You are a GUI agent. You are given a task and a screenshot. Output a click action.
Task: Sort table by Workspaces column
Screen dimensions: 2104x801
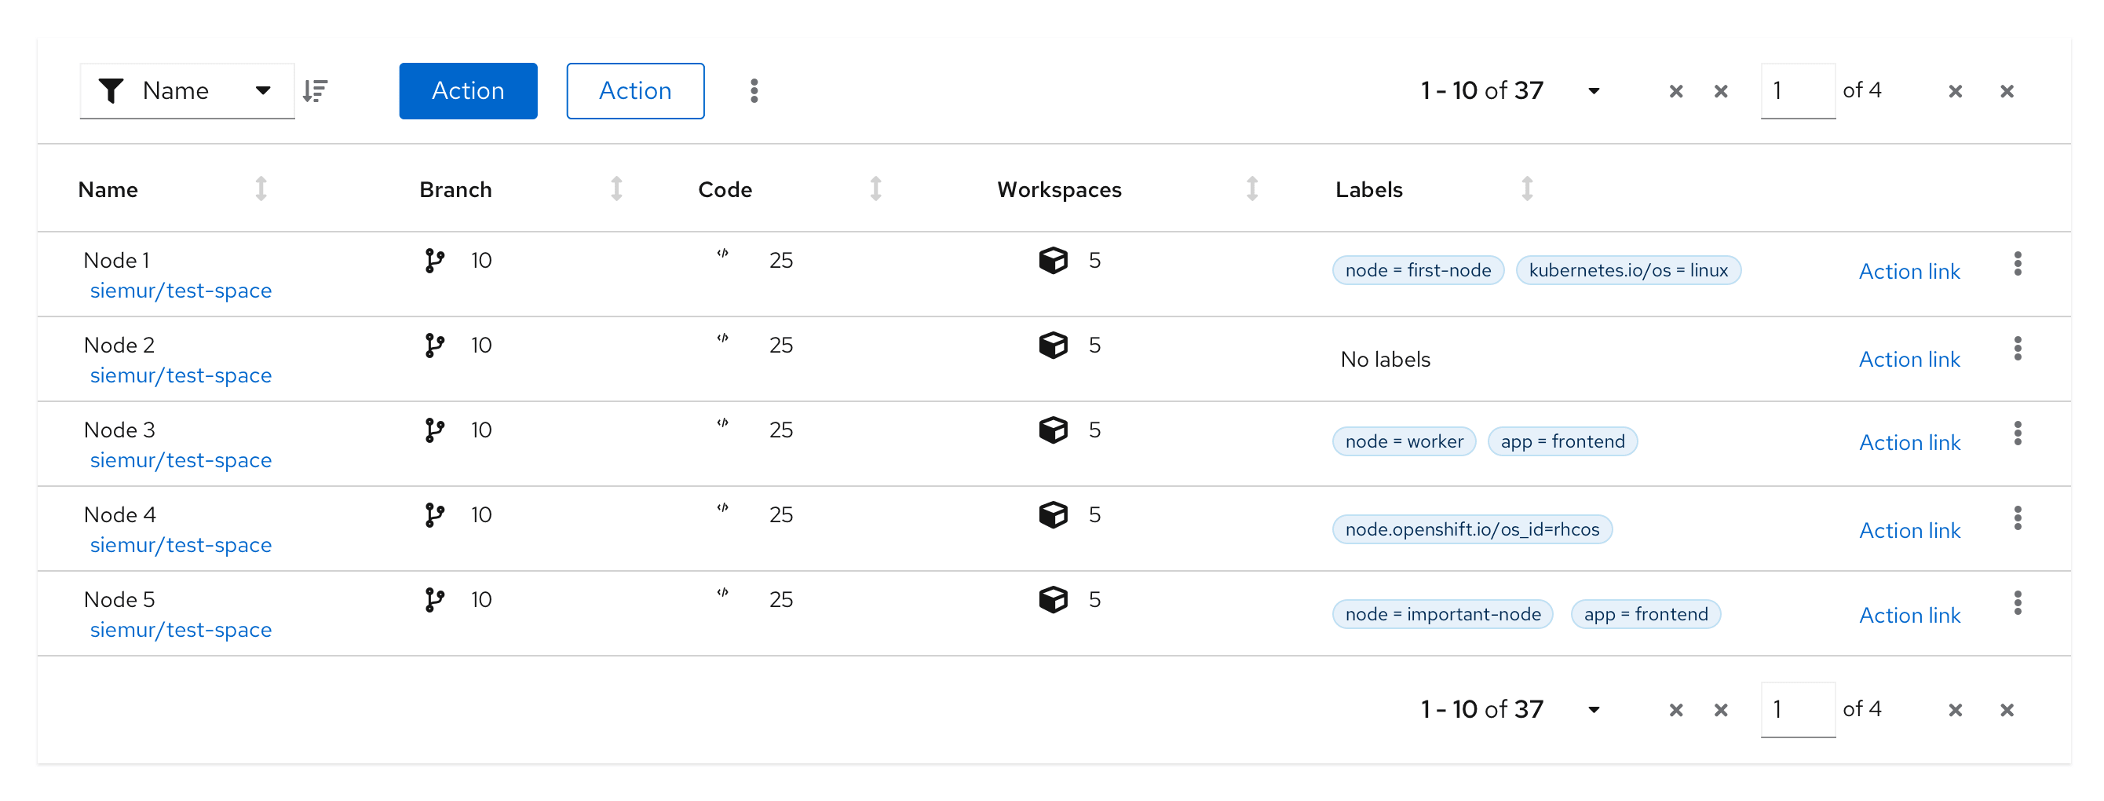pos(1251,188)
